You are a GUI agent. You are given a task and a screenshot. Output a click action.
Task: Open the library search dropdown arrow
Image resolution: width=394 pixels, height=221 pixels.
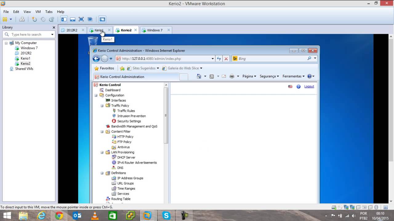[x=52, y=34]
